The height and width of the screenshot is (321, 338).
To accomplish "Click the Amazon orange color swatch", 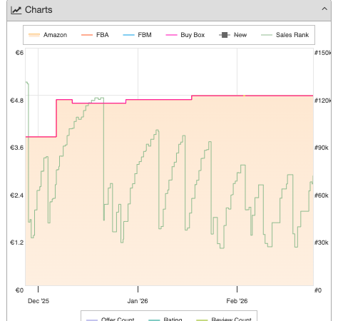I will [x=34, y=35].
